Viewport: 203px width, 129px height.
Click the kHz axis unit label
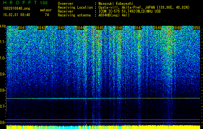(3, 26)
